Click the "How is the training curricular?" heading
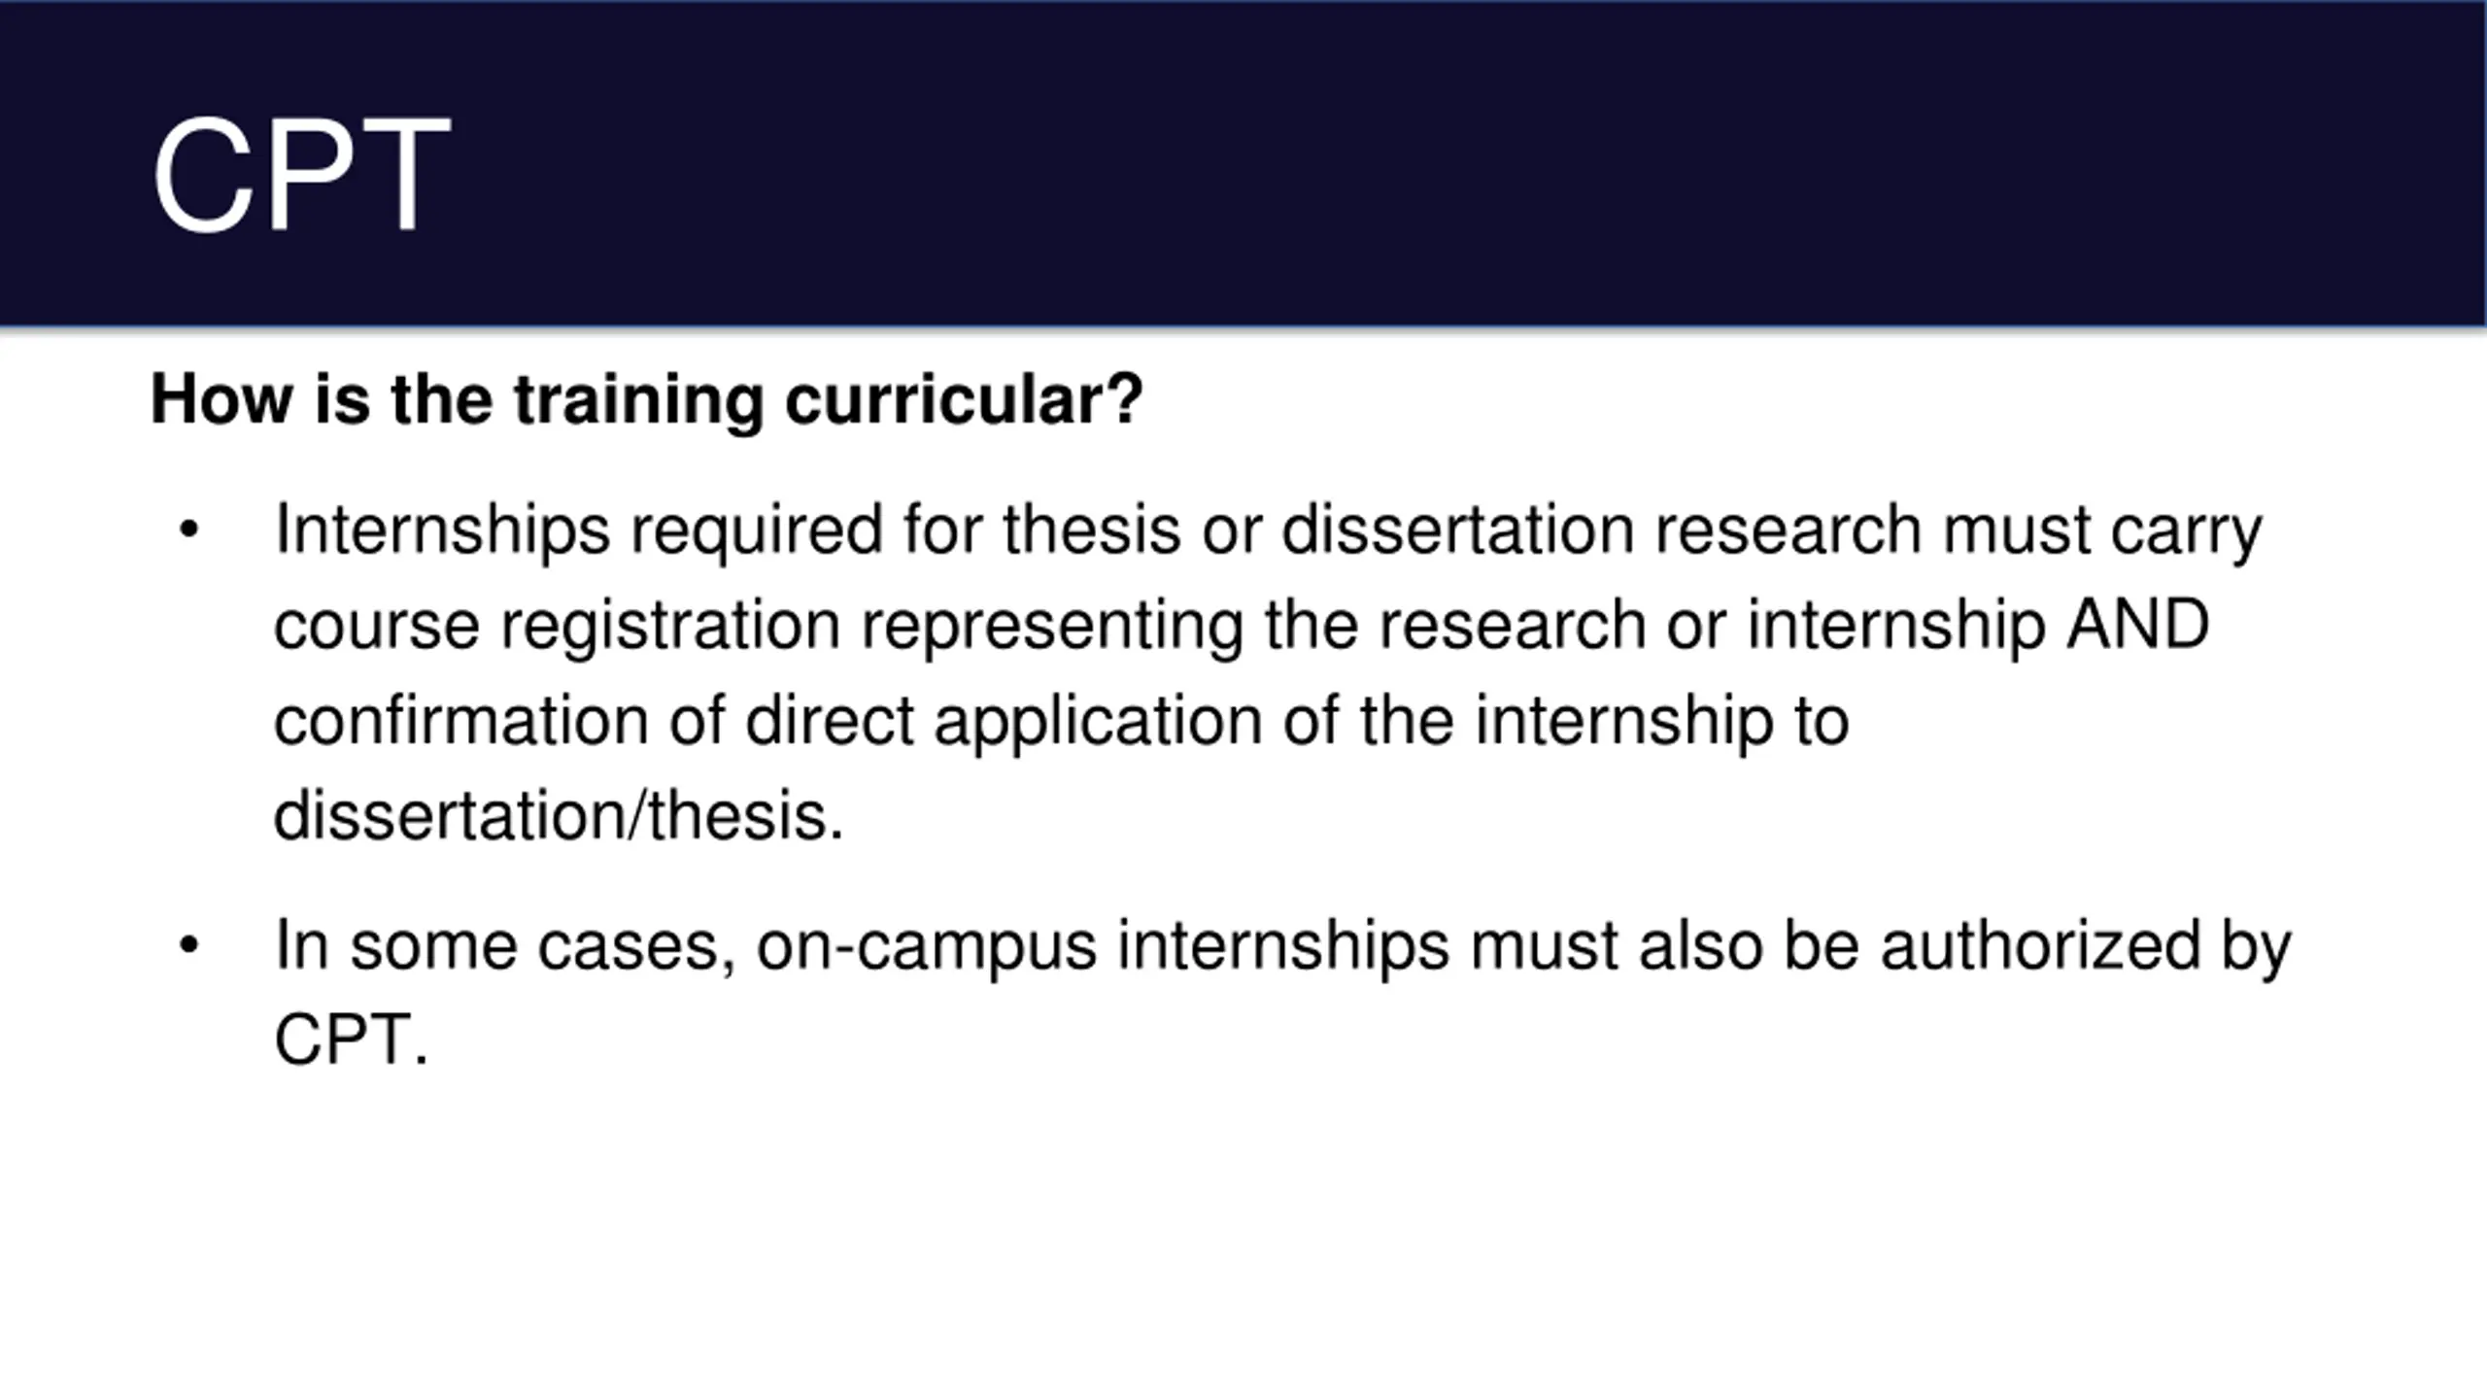 (647, 399)
